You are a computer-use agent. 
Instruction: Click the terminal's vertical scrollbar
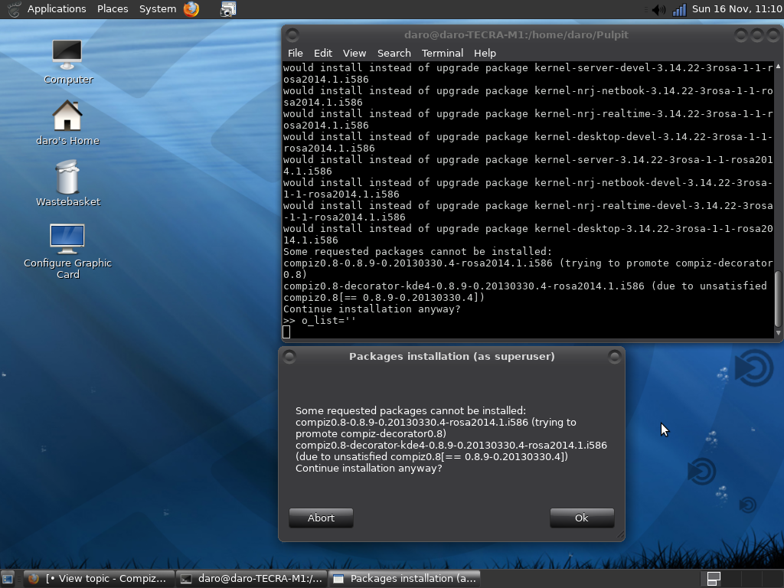(778, 299)
